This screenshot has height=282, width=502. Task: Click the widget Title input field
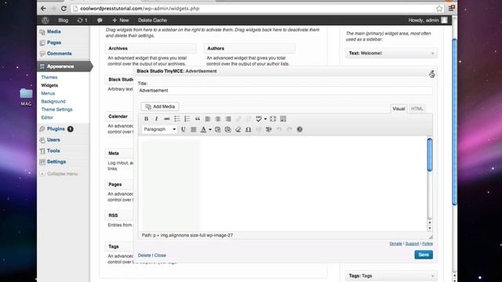point(285,91)
